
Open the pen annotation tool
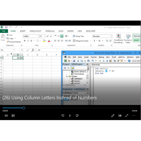pos(113,116)
